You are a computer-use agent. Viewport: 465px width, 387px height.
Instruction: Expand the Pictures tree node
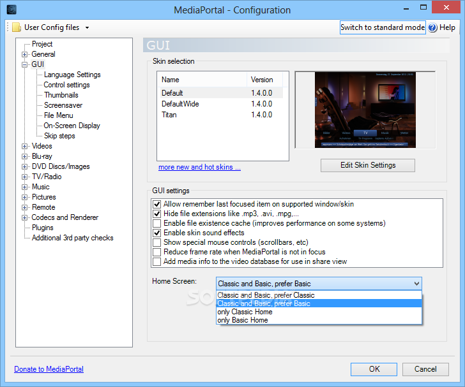pyautogui.click(x=25, y=197)
